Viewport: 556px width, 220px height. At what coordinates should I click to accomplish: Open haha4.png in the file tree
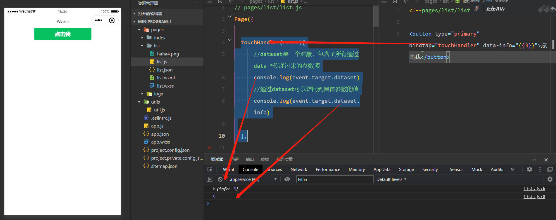click(x=168, y=54)
